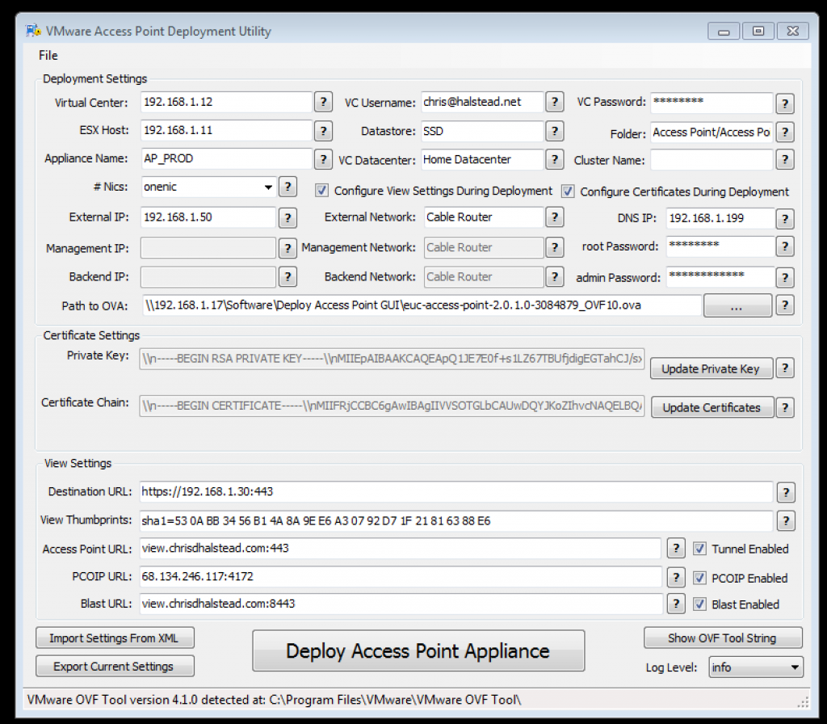Image resolution: width=827 pixels, height=724 pixels.
Task: Click the ESX Host input field
Action: (x=226, y=130)
